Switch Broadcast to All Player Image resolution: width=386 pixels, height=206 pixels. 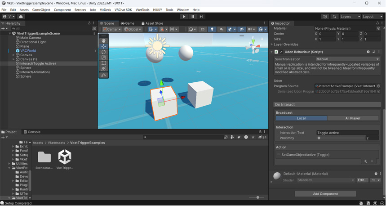353,118
